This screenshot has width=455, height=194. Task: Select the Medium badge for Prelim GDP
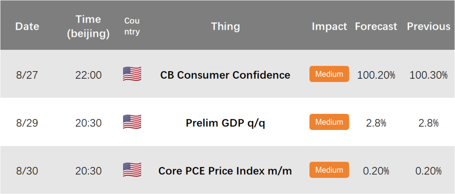coord(329,122)
